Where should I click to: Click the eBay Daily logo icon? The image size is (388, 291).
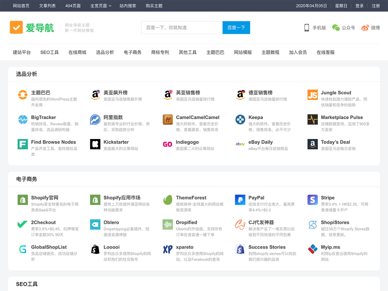[x=240, y=145]
